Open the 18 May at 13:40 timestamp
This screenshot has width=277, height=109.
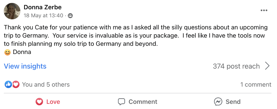tap(43, 16)
